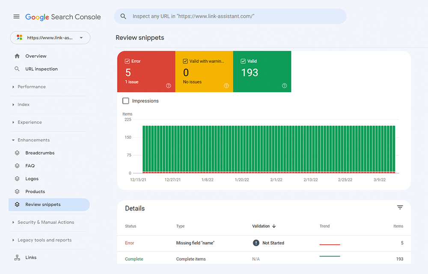Viewport: 428px width, 274px height.
Task: Select the yellow Valid with warnings card
Action: pos(204,72)
